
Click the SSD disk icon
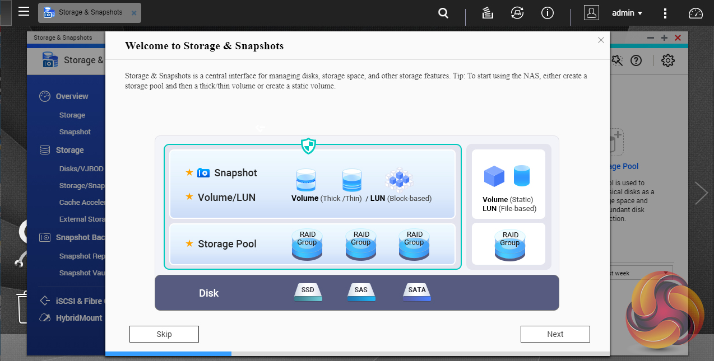point(308,292)
